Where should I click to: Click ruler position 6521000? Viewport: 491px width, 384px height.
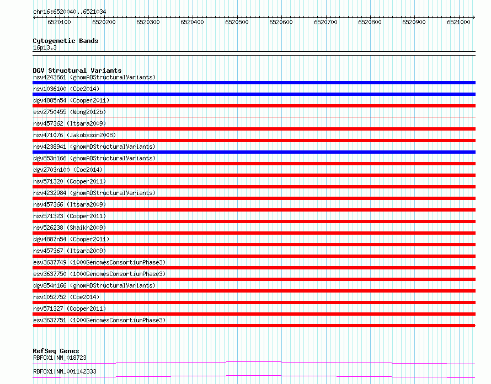458,22
